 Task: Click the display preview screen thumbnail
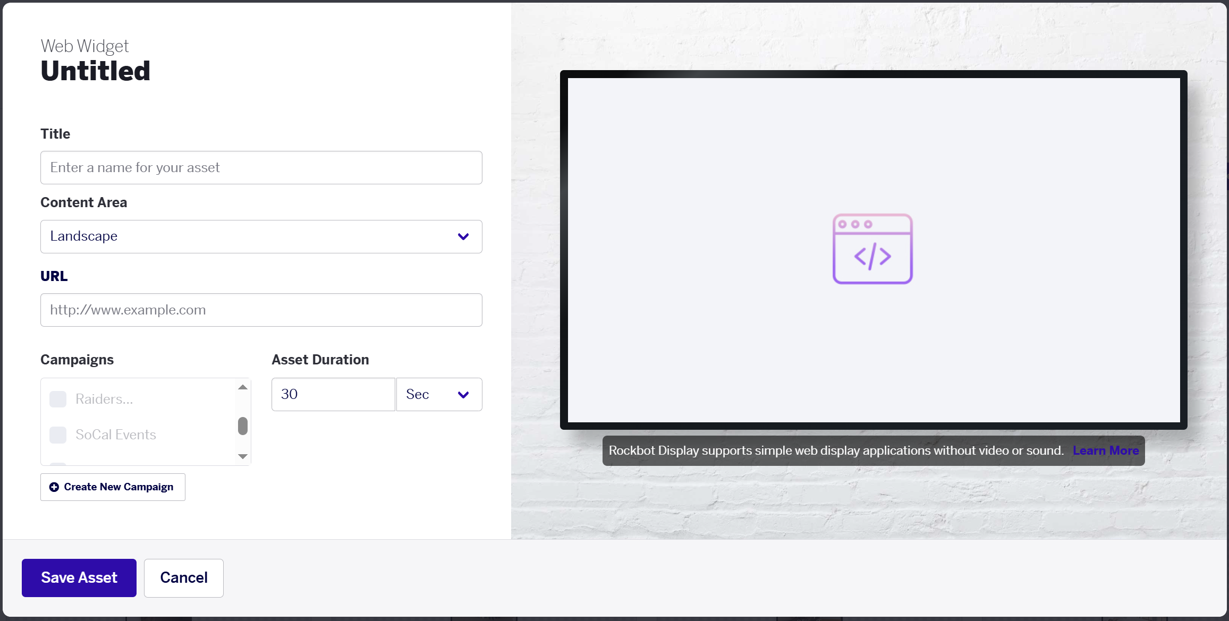pos(874,250)
